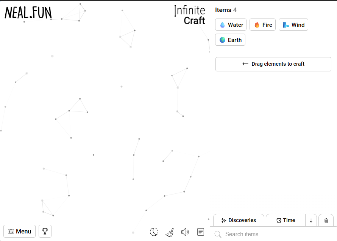The image size is (337, 241).
Task: Change sorting with the Time button
Action: click(286, 220)
